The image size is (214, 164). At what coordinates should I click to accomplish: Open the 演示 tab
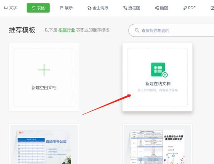pyautogui.click(x=66, y=8)
